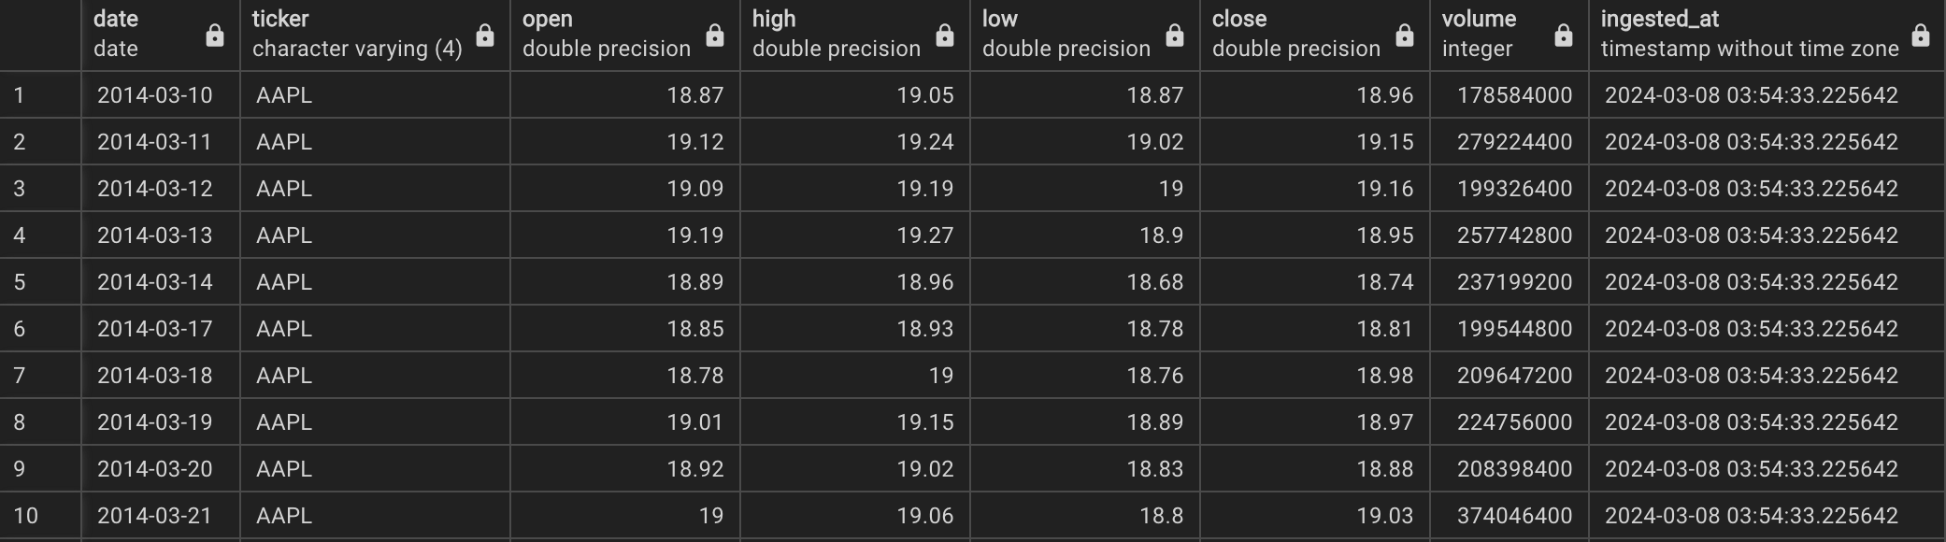The height and width of the screenshot is (542, 1946).
Task: Click the lock icon in high column header
Action: (x=945, y=36)
